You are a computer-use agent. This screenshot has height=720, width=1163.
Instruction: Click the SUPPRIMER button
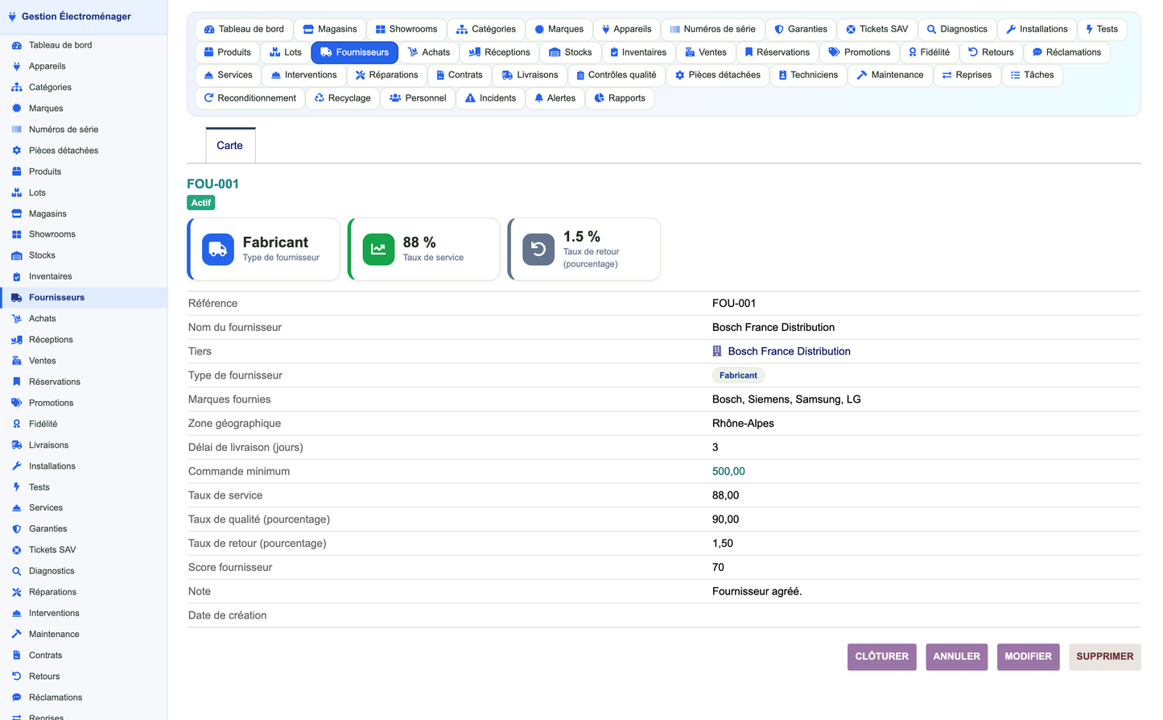point(1104,656)
